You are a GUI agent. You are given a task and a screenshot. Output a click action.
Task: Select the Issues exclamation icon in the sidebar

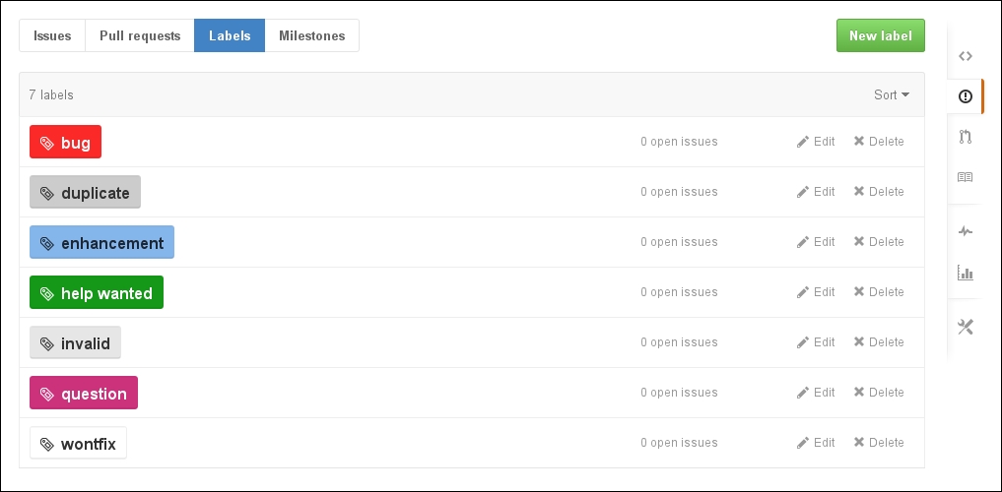[965, 96]
